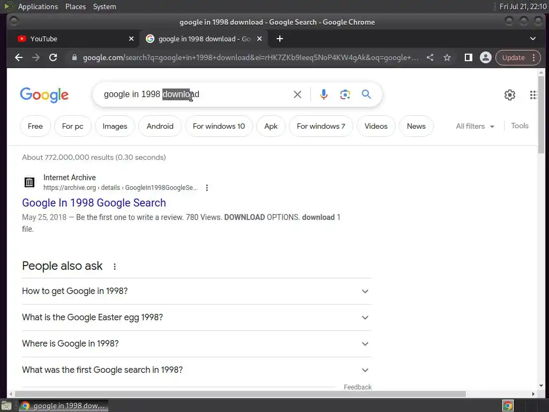Switch to Videos results
Viewport: 549px width, 412px height.
[x=376, y=126]
